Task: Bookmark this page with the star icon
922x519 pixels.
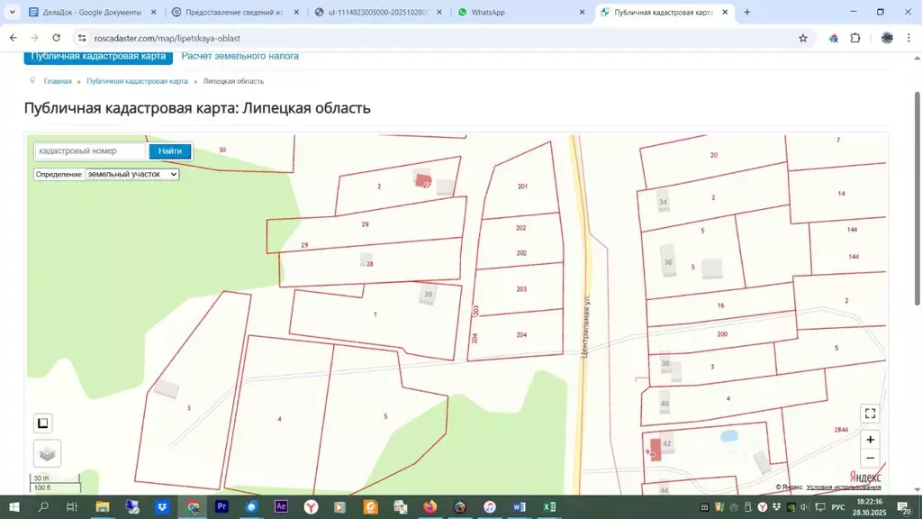Action: point(802,38)
